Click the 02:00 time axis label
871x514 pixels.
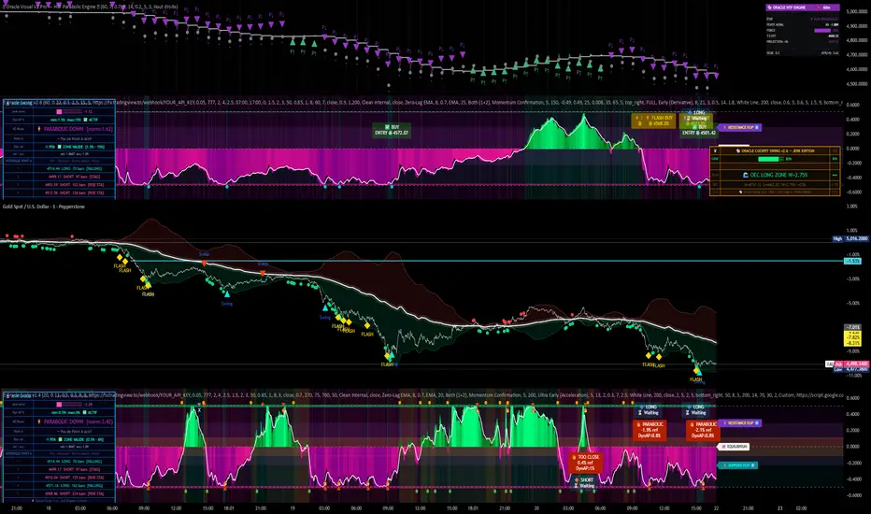click(801, 507)
